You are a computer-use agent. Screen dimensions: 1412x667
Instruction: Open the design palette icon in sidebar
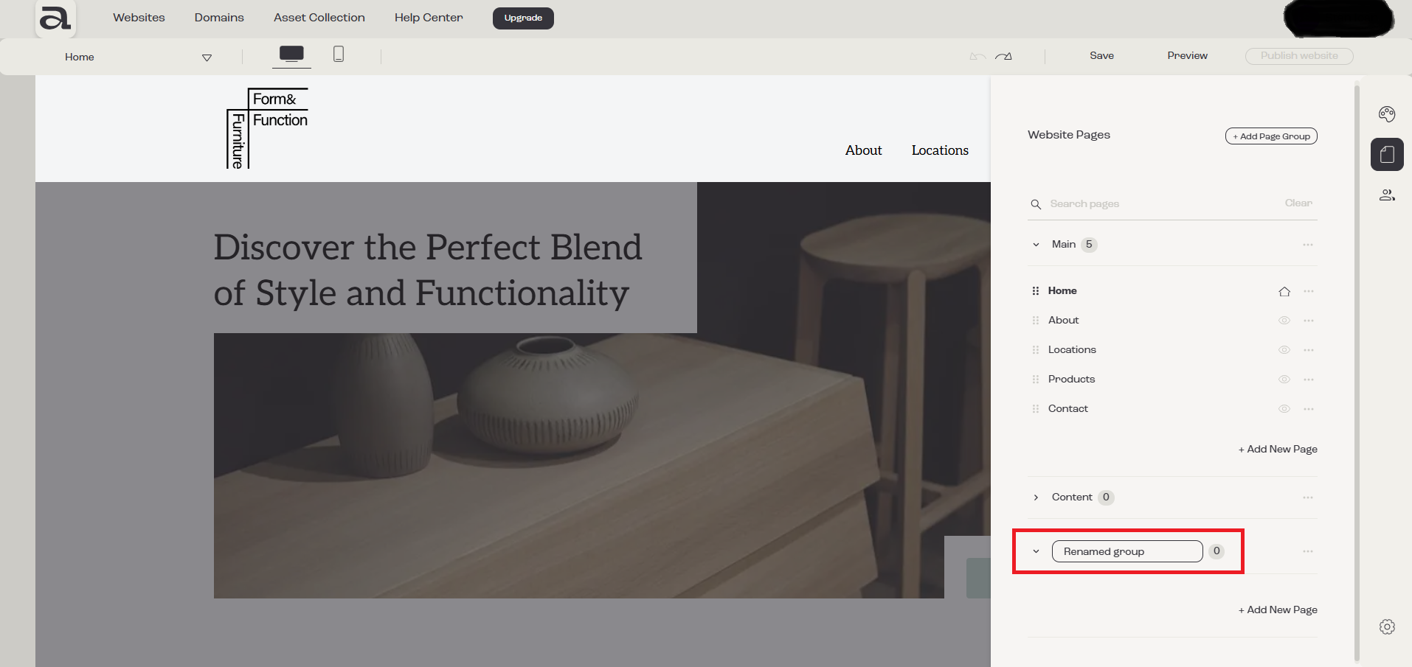[1387, 114]
